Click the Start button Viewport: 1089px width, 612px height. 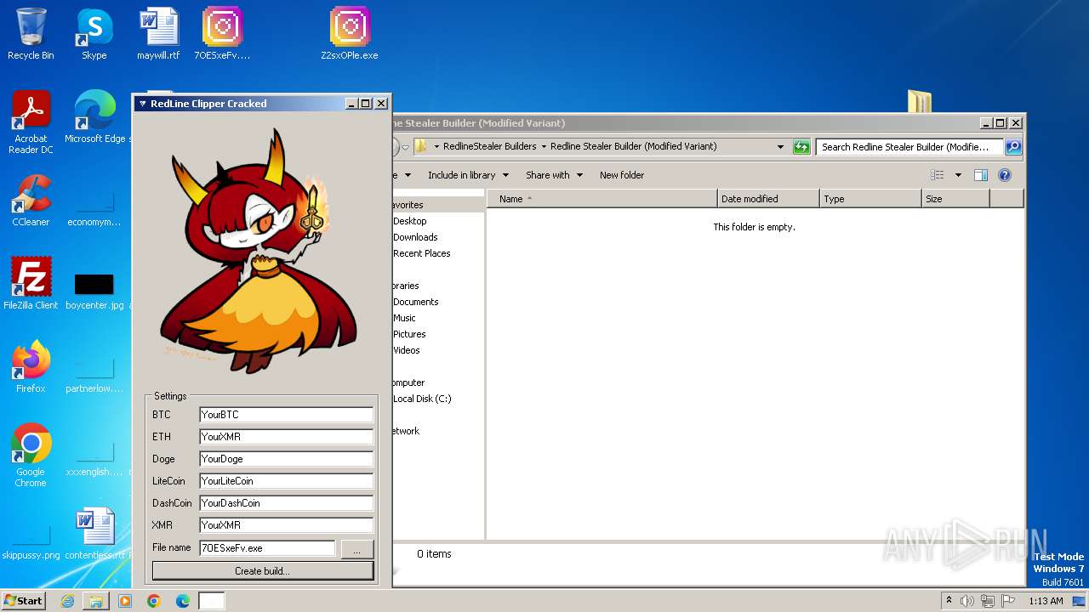[23, 601]
